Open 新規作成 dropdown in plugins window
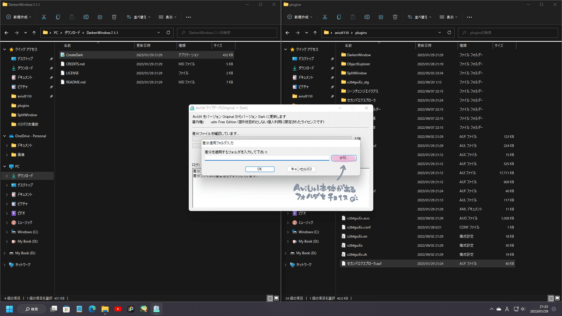Viewport: 562px width, 316px height. tap(301, 17)
